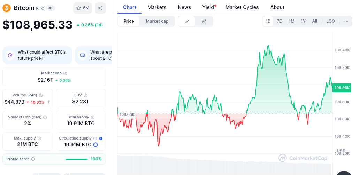
Task: Click Market cap info icon
Action: point(65,73)
